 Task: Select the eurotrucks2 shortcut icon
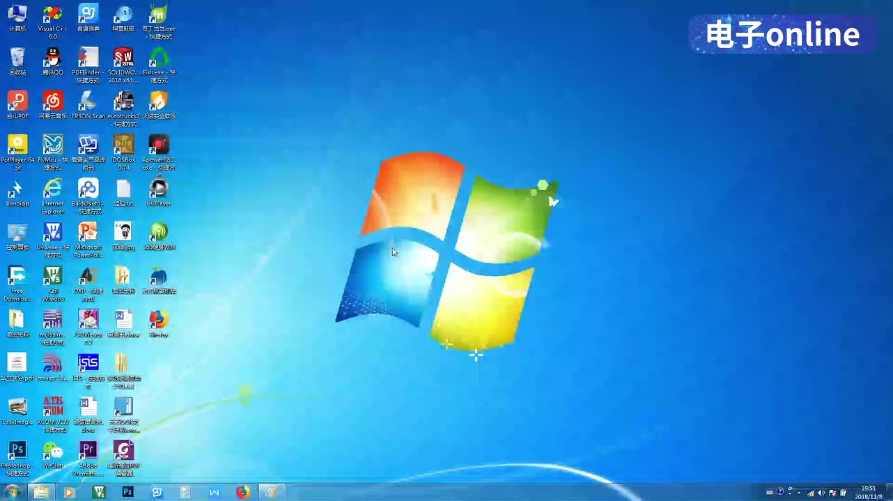click(x=123, y=109)
